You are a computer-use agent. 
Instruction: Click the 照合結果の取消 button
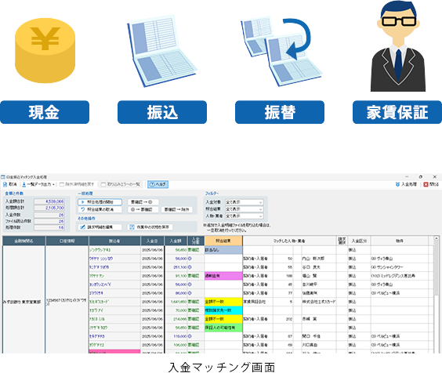100,209
